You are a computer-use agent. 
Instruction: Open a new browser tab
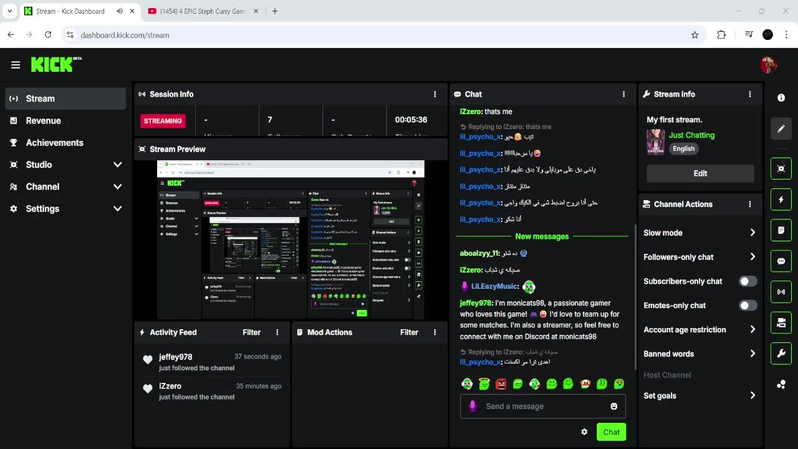coord(275,11)
